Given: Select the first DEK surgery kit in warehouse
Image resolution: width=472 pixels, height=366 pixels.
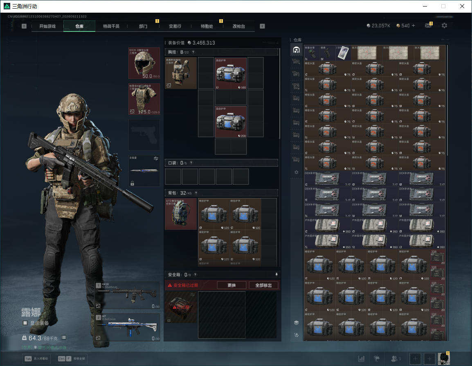Looking at the screenshot, I should pos(328,179).
